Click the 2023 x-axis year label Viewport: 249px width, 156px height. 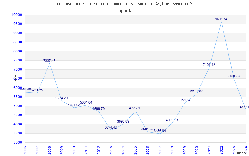click(234, 150)
